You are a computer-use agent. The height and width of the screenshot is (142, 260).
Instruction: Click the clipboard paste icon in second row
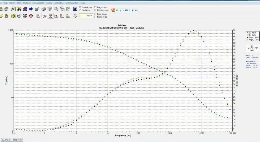click(6, 16)
